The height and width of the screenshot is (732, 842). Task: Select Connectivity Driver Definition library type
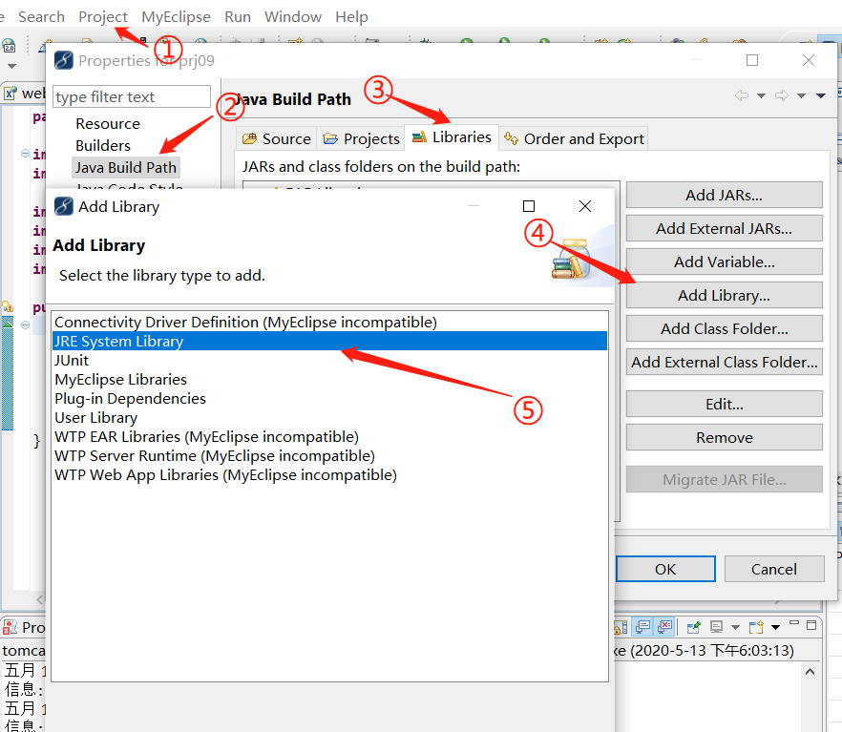pyautogui.click(x=329, y=322)
